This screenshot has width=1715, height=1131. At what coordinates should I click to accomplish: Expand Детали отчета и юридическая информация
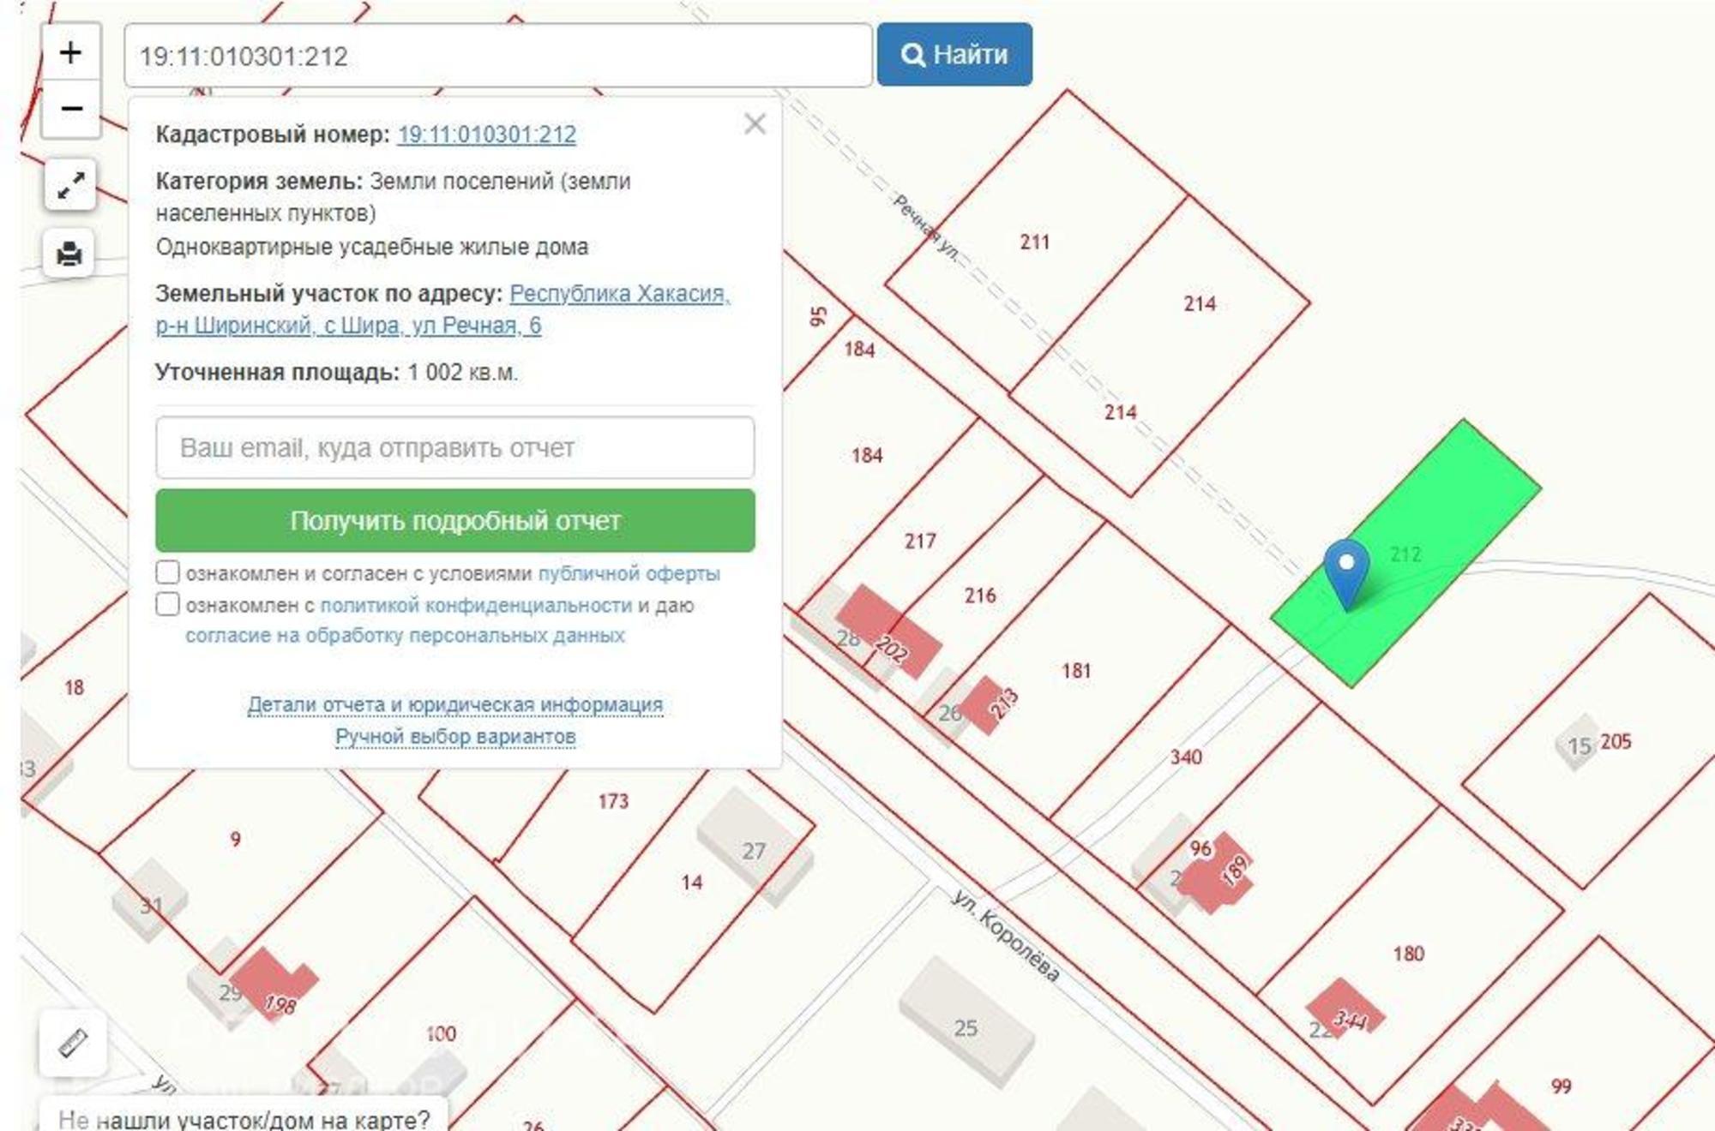[x=454, y=704]
